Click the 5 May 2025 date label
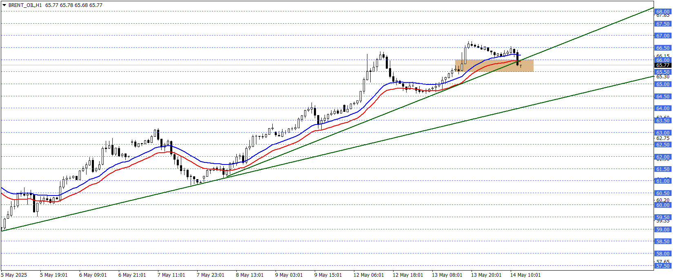Image resolution: width=674 pixels, height=280 pixels. click(14, 275)
